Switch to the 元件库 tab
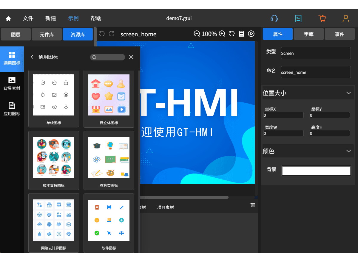This screenshot has width=358, height=253. point(47,34)
